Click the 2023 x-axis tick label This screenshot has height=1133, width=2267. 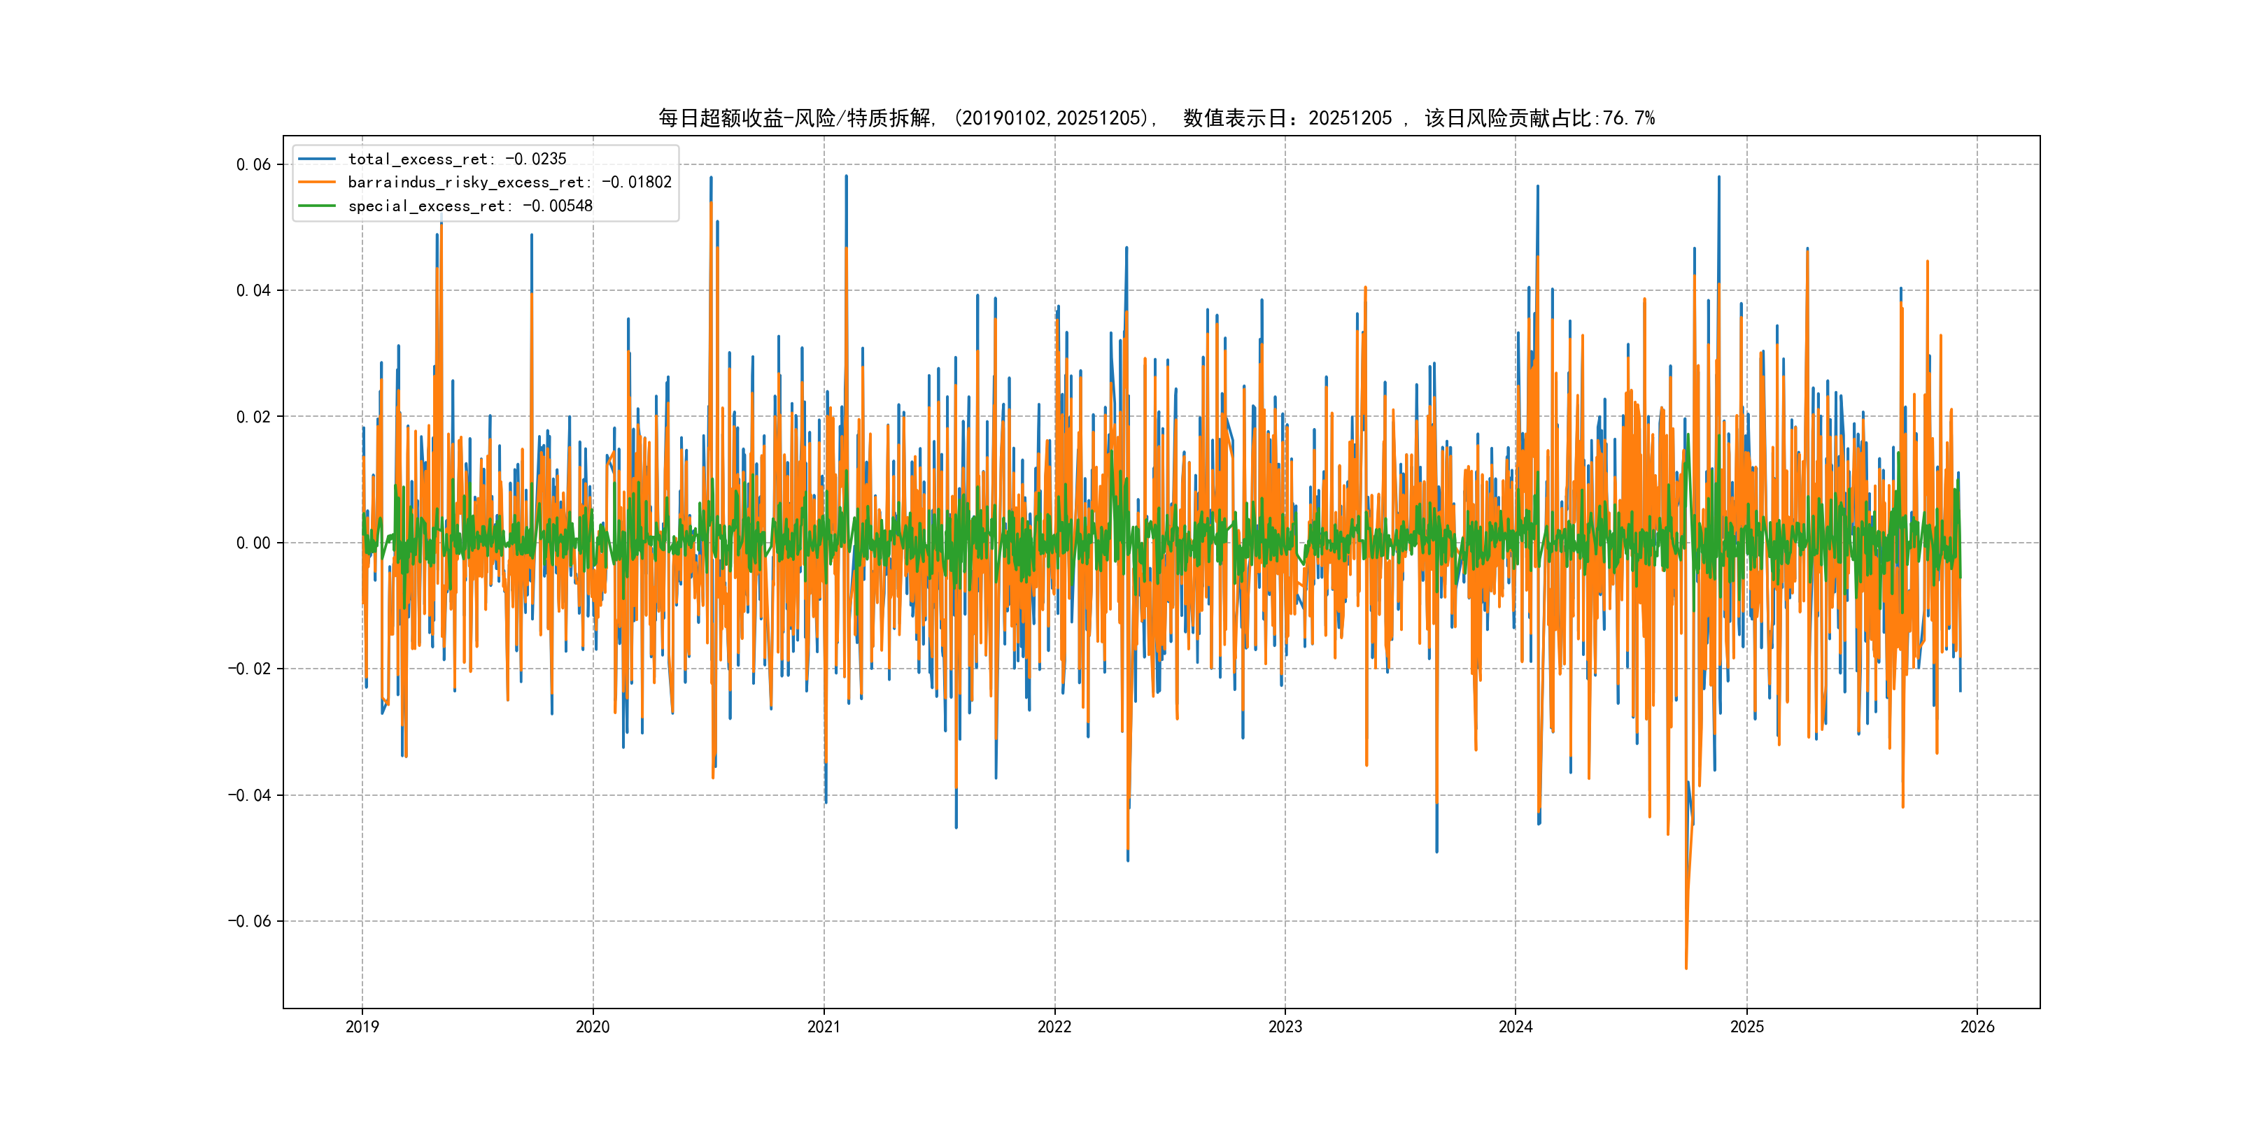[1285, 1027]
